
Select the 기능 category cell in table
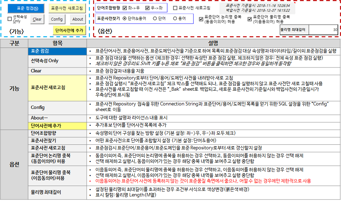[x=14, y=89]
